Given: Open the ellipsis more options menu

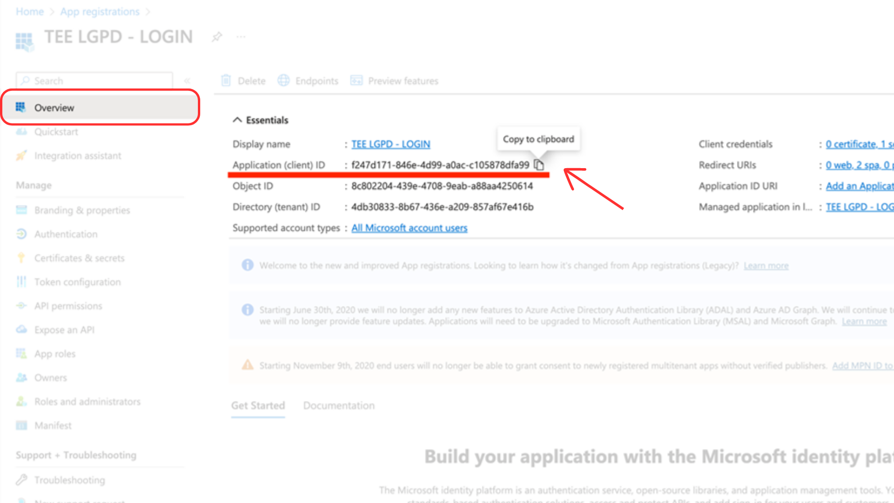Looking at the screenshot, I should [x=241, y=37].
